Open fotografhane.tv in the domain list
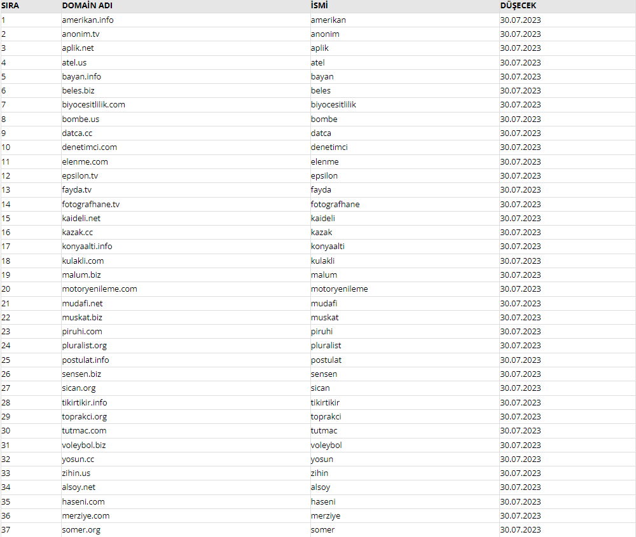Viewport: 636px width, 537px height. tap(91, 204)
